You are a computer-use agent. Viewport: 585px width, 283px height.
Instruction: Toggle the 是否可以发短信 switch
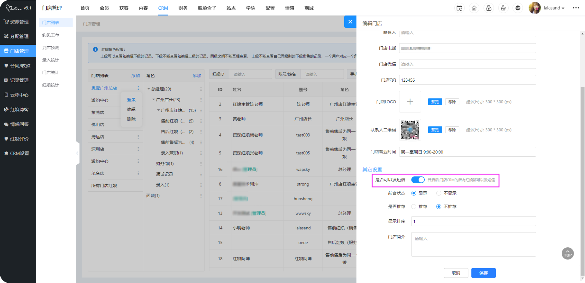[x=418, y=180]
